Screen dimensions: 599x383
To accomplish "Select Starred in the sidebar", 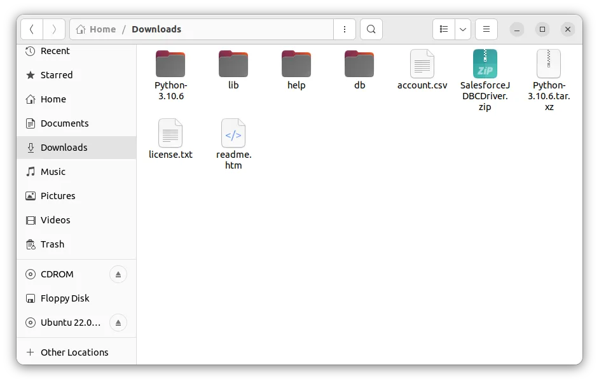I will pos(55,74).
